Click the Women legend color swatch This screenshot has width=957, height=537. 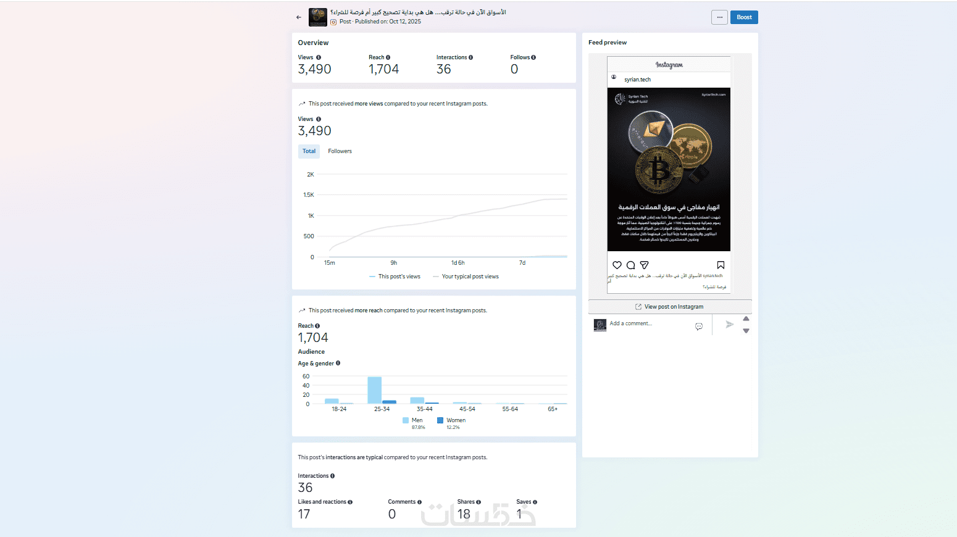(x=440, y=420)
